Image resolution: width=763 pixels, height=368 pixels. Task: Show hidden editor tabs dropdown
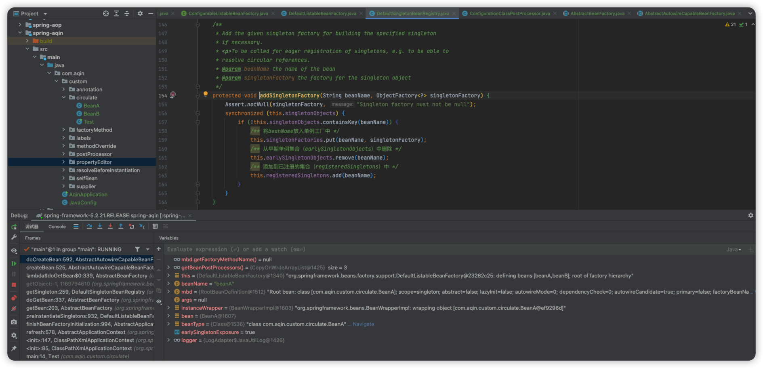(750, 13)
